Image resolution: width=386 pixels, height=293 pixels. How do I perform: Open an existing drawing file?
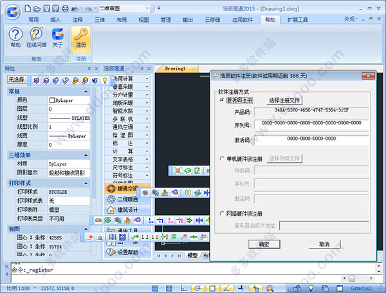pyautogui.click(x=37, y=9)
